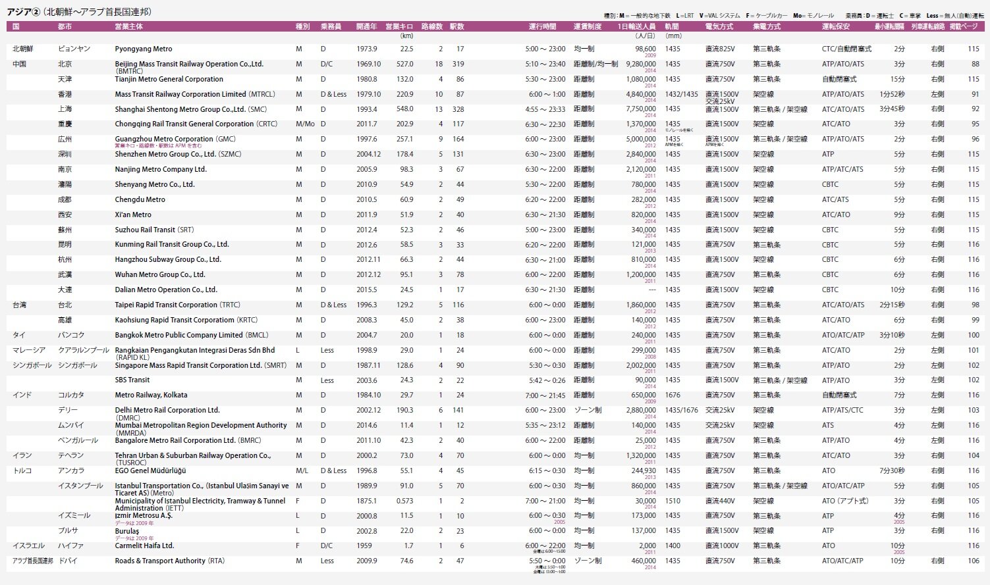
Task: Select the operator name 'Burulaş'
Action: click(127, 531)
